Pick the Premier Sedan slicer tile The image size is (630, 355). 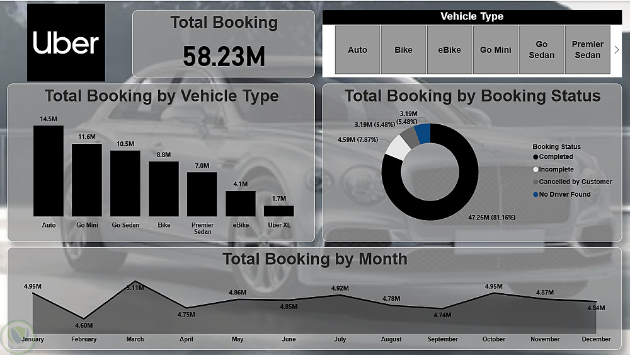[x=587, y=50]
